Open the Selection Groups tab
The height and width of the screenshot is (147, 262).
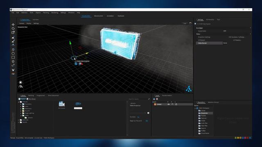213,102
